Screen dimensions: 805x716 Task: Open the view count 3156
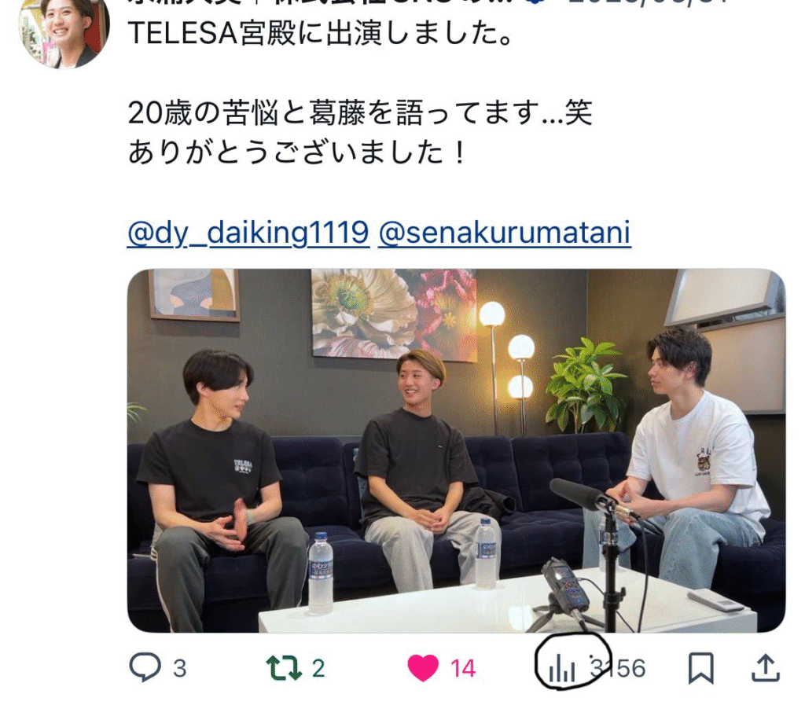point(618,668)
